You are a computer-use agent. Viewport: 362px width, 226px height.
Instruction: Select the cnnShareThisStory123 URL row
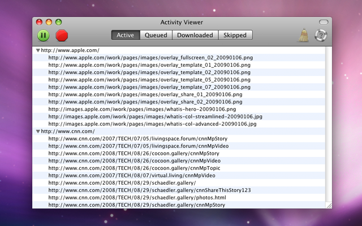[x=149, y=190]
